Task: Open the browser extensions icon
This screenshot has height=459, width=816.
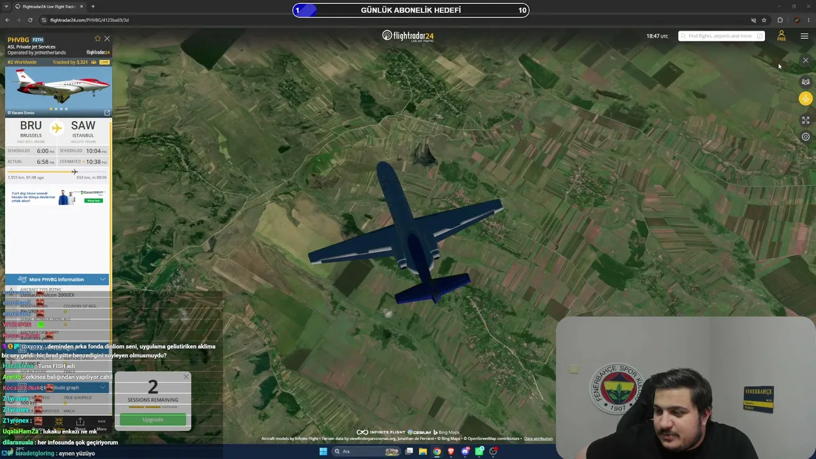Action: click(780, 20)
